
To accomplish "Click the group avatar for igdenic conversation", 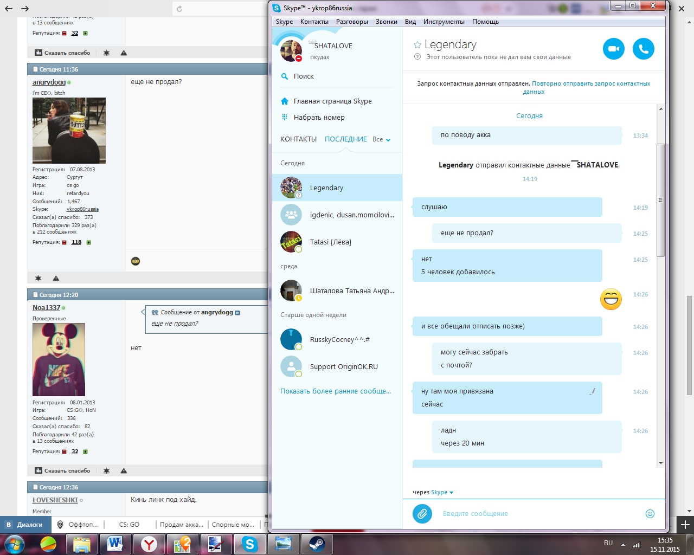I will (291, 215).
